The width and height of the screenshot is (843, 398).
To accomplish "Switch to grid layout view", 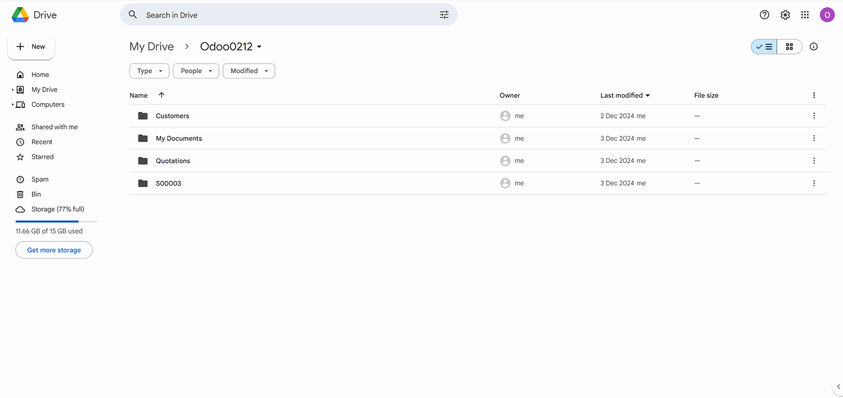I will point(789,46).
